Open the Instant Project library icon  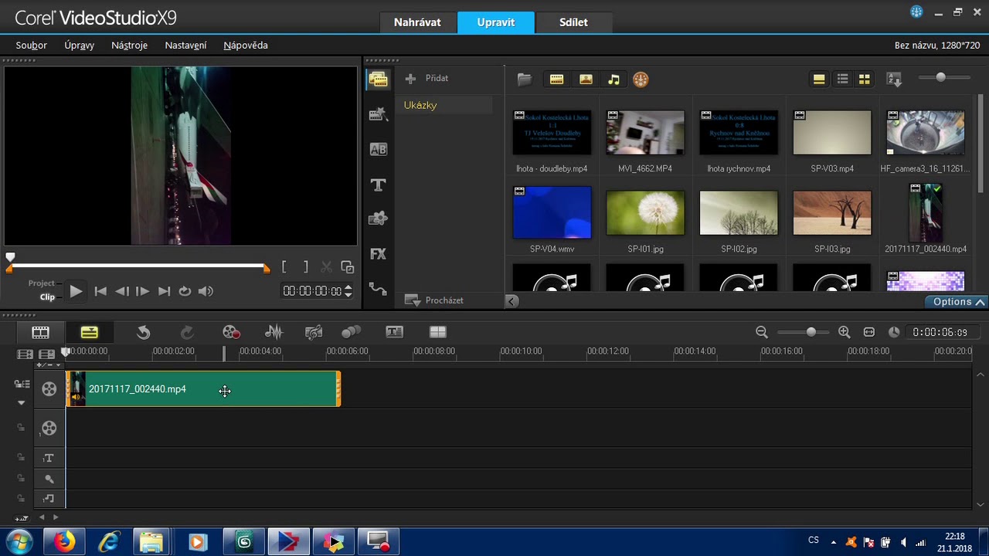tap(378, 114)
